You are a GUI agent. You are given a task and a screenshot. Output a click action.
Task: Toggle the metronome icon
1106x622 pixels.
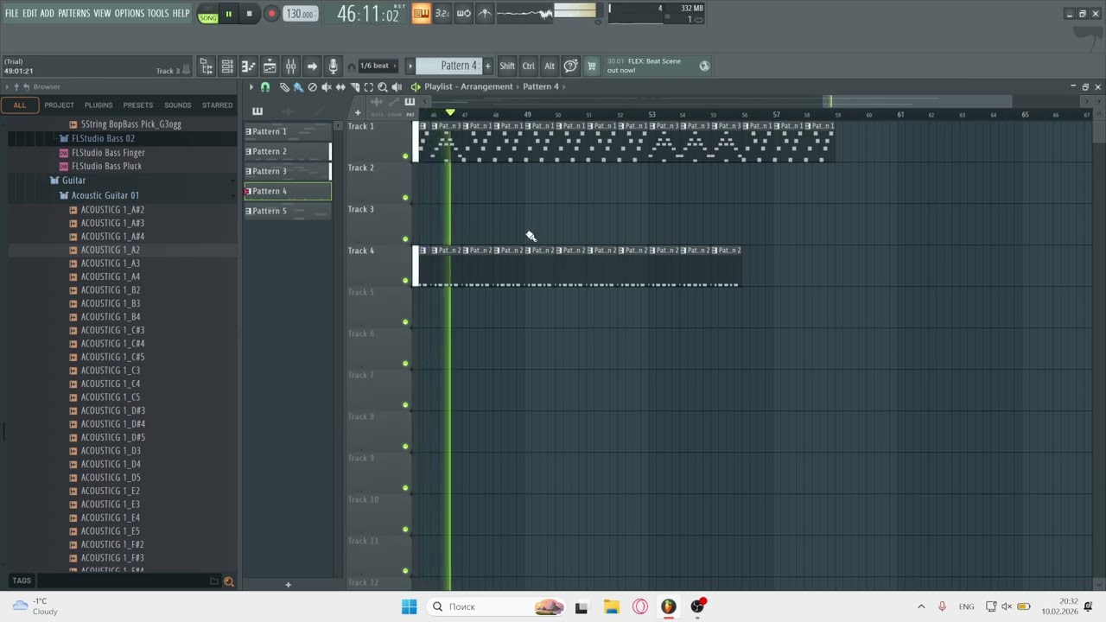click(x=484, y=13)
